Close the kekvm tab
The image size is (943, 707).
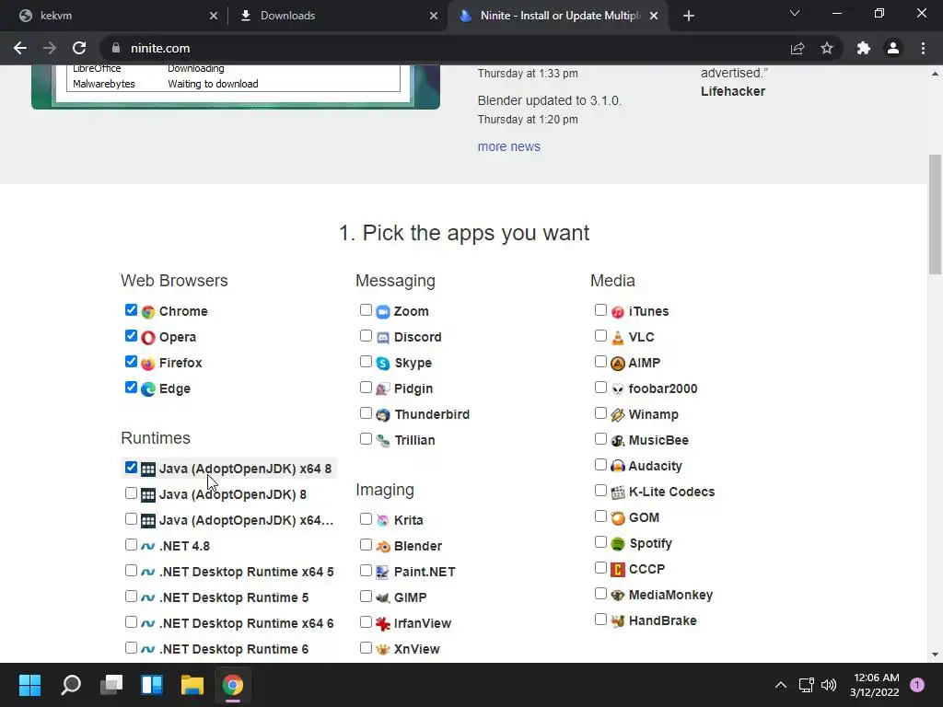point(214,16)
